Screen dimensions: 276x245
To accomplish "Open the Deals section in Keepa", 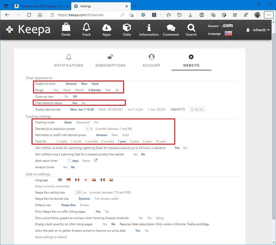I will [66, 30].
